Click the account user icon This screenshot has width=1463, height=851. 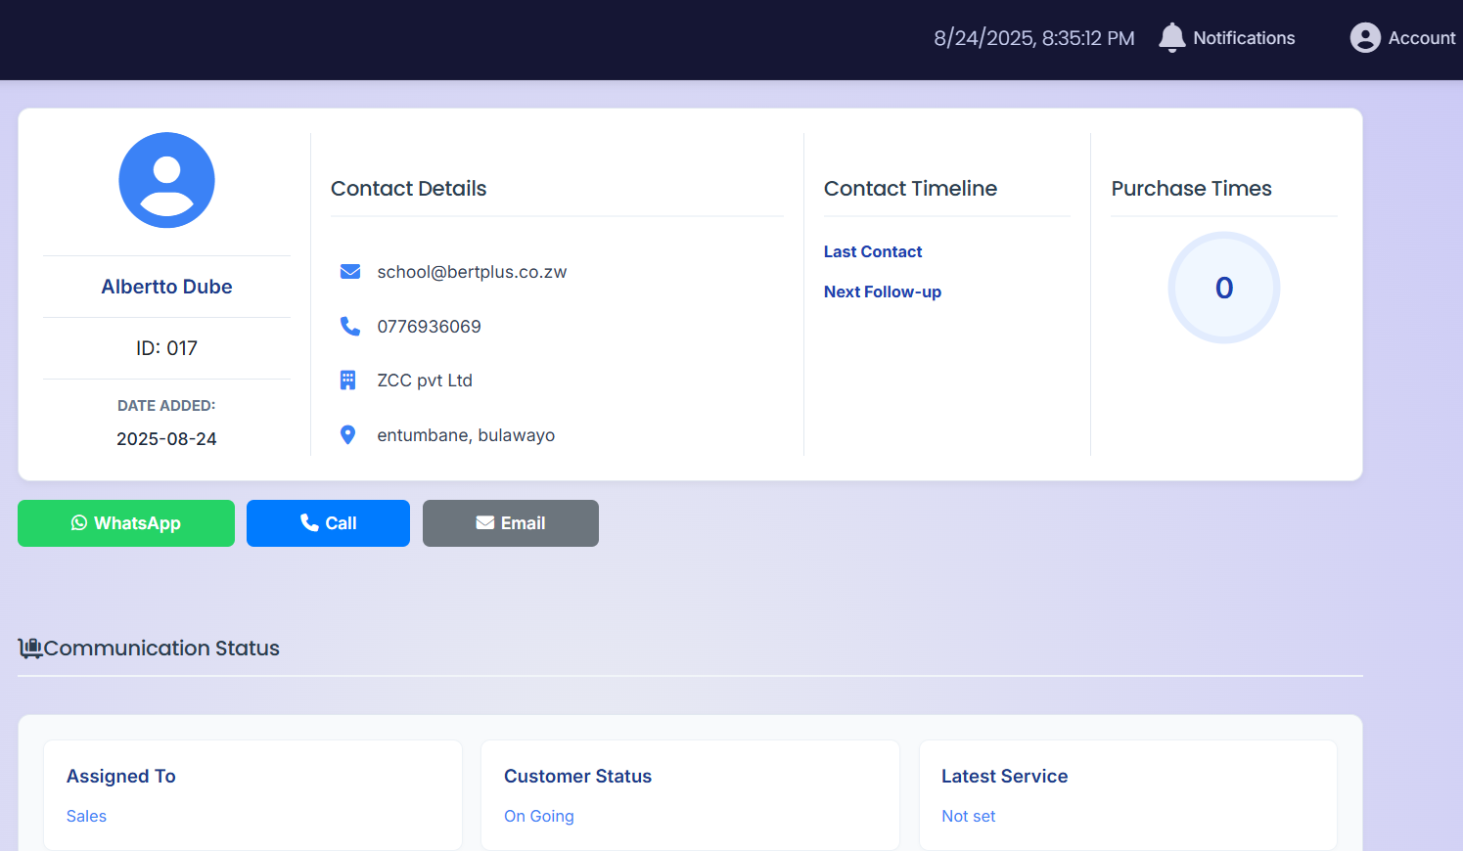point(1364,38)
